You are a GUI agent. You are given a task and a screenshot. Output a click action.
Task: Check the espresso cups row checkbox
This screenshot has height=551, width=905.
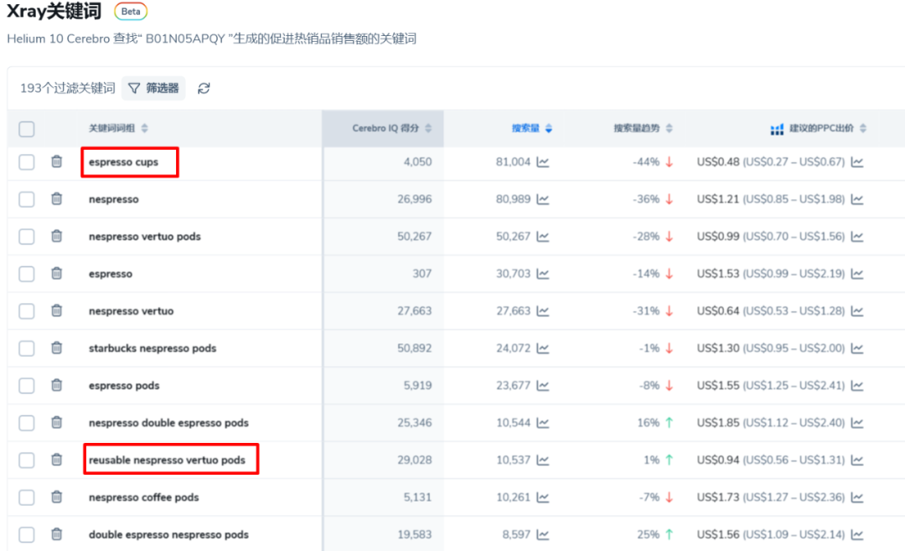(x=27, y=162)
